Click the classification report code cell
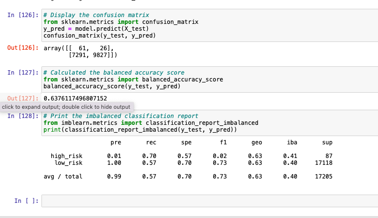The height and width of the screenshot is (218, 378). pyautogui.click(x=210, y=123)
